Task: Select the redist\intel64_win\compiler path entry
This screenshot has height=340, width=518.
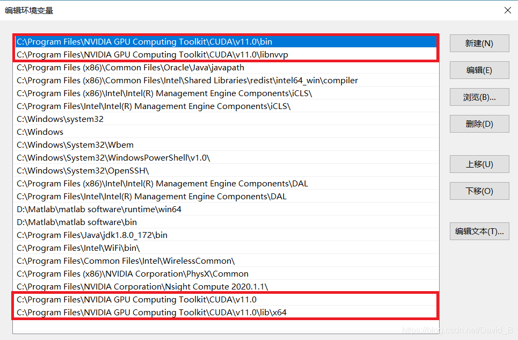Action: pyautogui.click(x=226, y=80)
